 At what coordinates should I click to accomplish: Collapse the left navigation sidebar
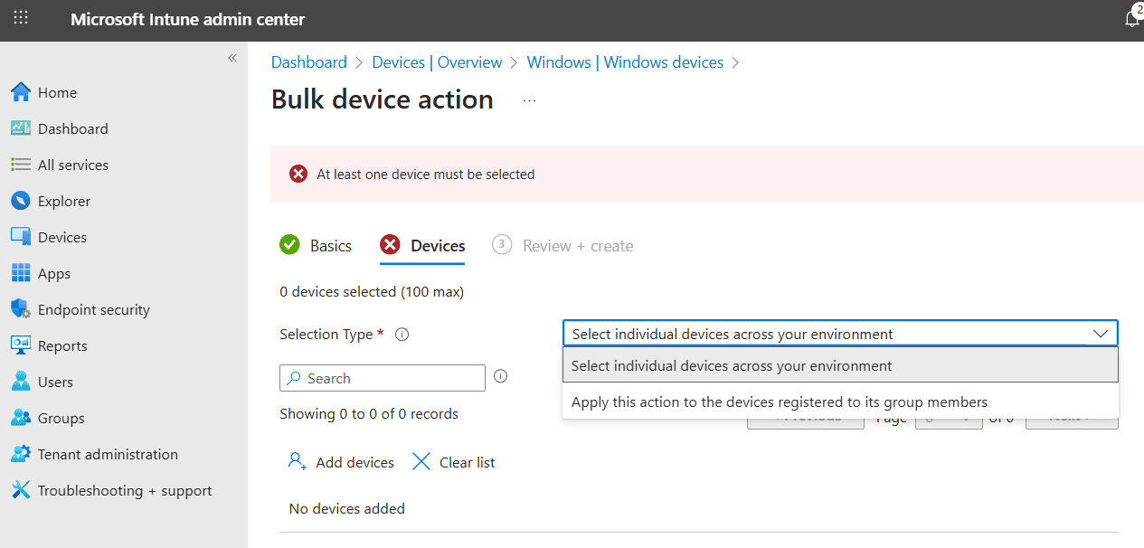coord(232,58)
